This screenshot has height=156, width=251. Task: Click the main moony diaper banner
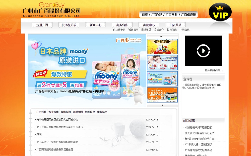(87, 70)
